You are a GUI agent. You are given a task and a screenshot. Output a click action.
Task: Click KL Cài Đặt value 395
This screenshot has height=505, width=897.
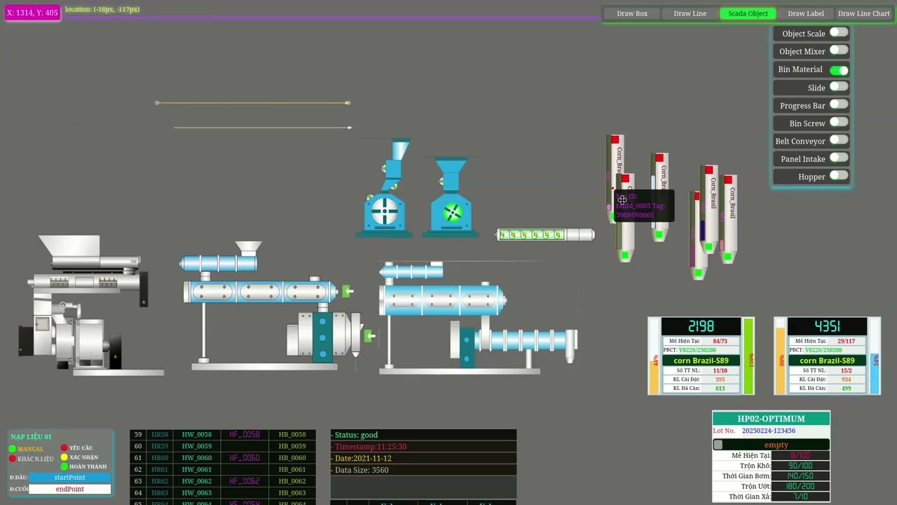(720, 379)
